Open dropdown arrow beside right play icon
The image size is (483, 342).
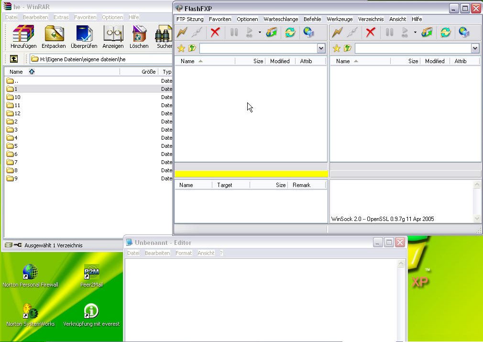pos(415,32)
